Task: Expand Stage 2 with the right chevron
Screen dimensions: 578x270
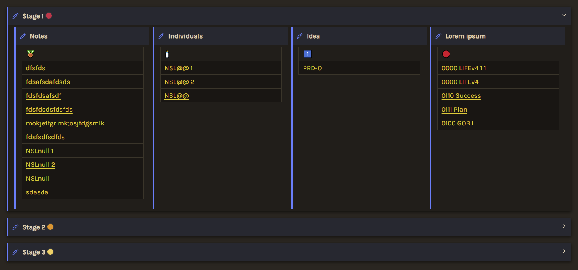Action: click(x=564, y=226)
